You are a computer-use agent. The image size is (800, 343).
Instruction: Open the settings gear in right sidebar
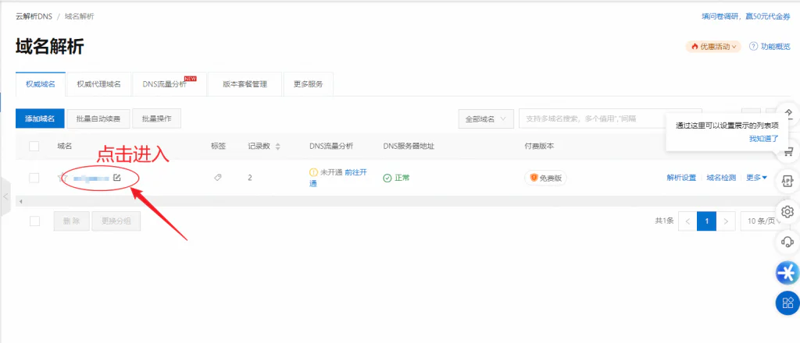(x=787, y=211)
